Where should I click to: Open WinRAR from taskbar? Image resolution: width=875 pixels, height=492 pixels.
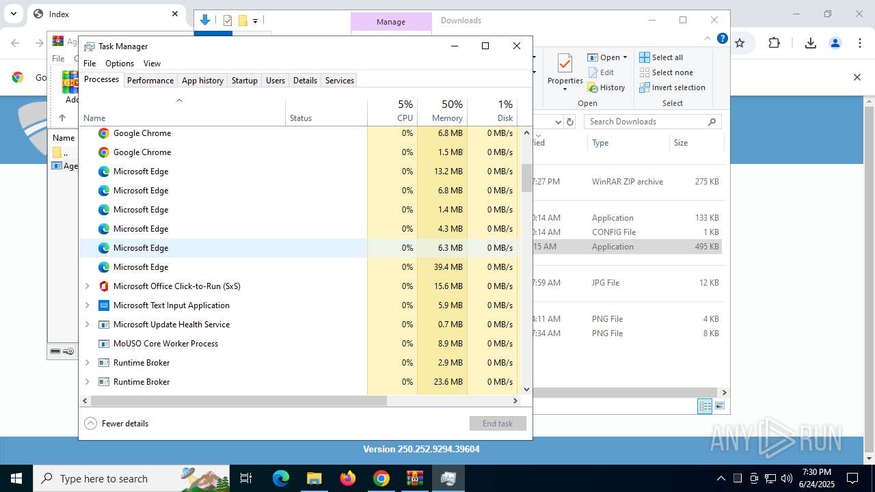click(414, 478)
